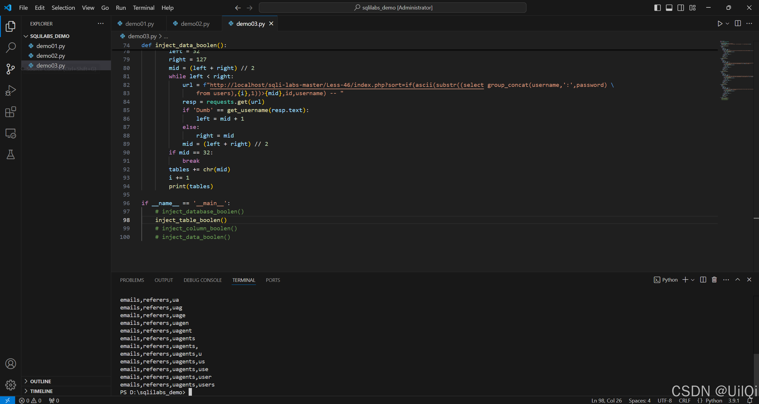
Task: Switch to the demo02.py editor tab
Action: [x=195, y=24]
